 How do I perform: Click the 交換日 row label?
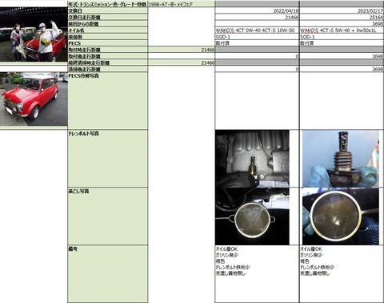pyautogui.click(x=107, y=10)
